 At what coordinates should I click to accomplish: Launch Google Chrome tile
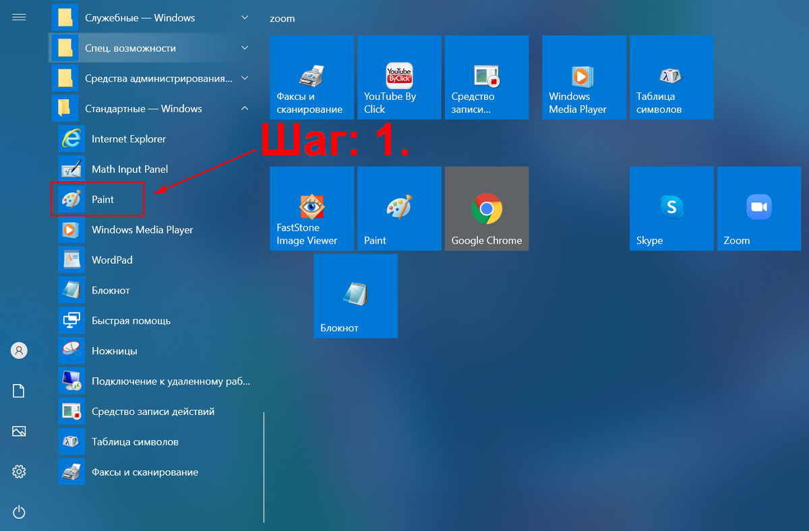pos(487,208)
